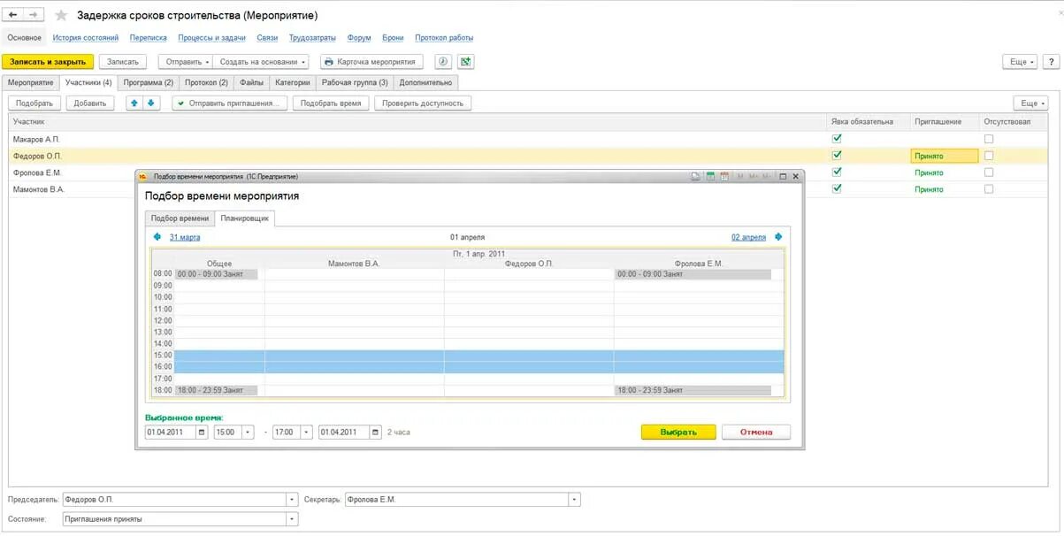1064x536 pixels.
Task: Open the Процессы и задачи link
Action: point(211,38)
